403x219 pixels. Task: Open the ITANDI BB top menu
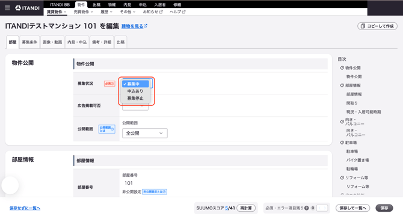60,5
